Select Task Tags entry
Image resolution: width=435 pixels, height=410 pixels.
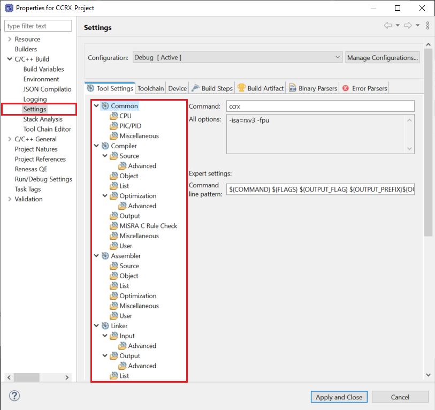point(28,189)
